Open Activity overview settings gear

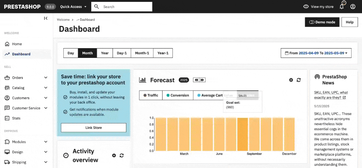click(114, 155)
